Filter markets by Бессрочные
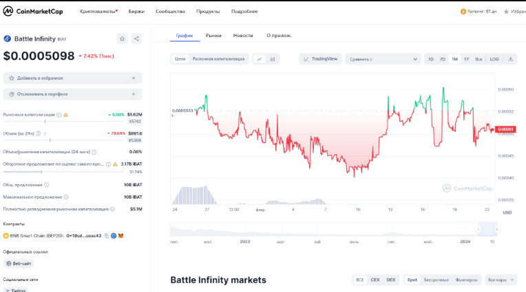The height and width of the screenshot is (292, 526). [x=436, y=280]
